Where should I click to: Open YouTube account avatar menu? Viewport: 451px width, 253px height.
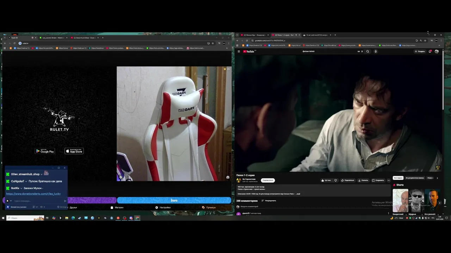tap(437, 51)
